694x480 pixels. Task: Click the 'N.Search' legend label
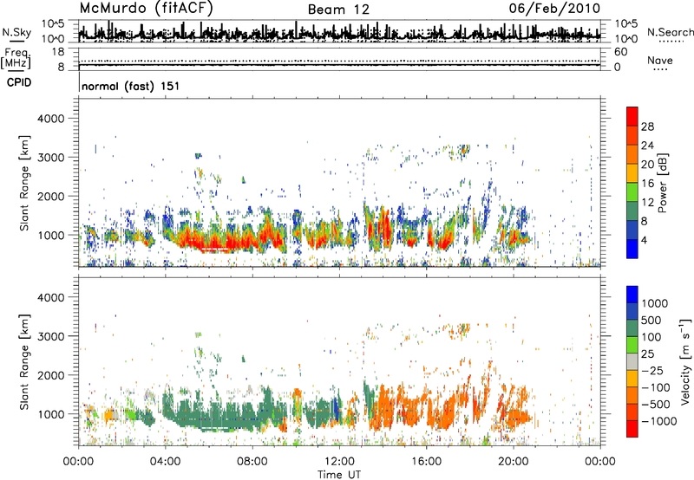coord(671,32)
